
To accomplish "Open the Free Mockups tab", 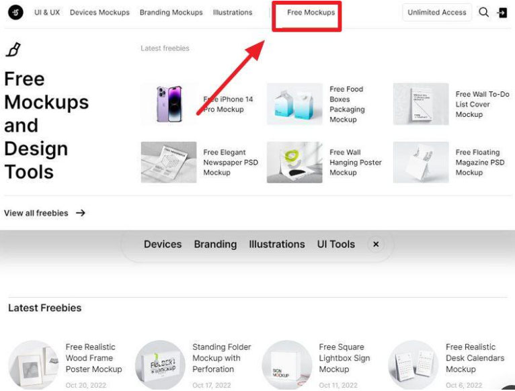I will [311, 13].
